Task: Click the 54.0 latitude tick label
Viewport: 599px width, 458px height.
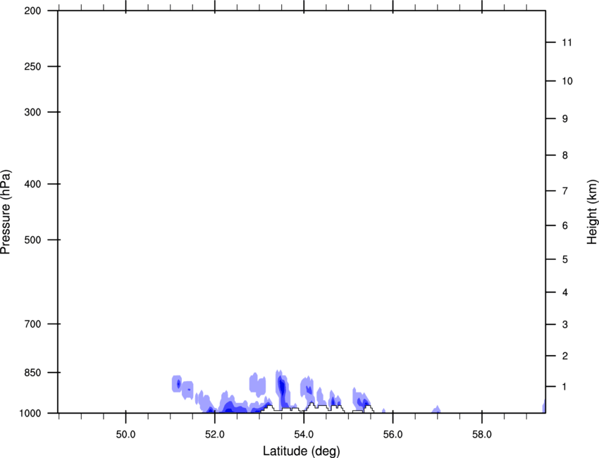Action: tap(304, 435)
